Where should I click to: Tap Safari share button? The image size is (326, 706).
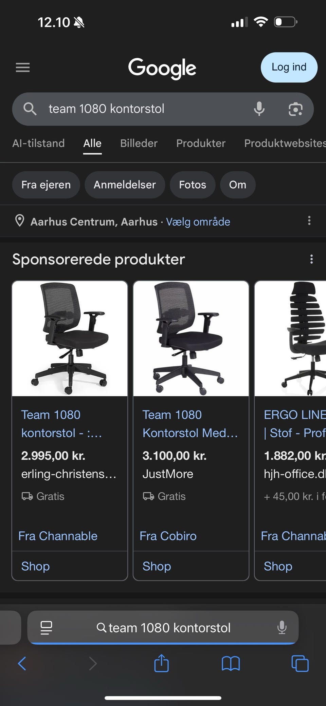pyautogui.click(x=161, y=663)
